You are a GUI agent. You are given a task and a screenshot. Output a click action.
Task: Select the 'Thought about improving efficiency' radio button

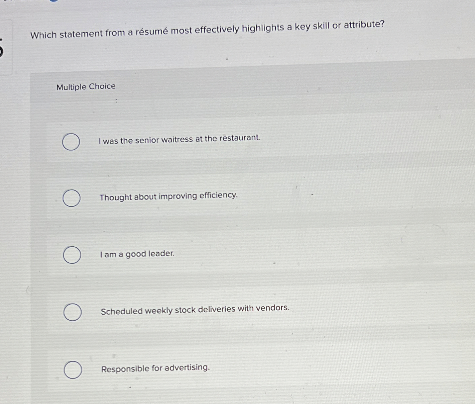(71, 198)
